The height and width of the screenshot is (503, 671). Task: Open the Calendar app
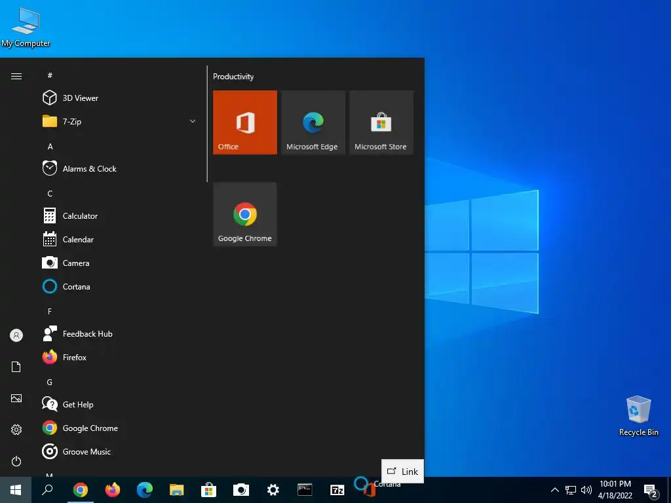click(120, 240)
